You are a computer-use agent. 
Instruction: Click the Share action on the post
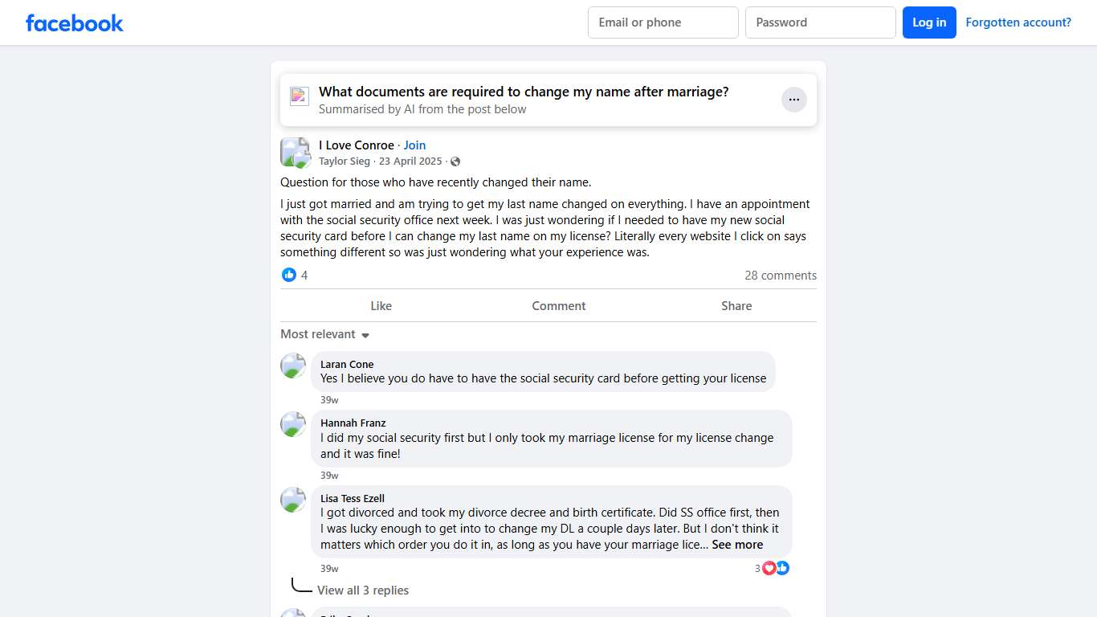tap(736, 306)
